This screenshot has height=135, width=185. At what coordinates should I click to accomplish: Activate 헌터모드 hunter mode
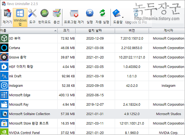click(44, 16)
